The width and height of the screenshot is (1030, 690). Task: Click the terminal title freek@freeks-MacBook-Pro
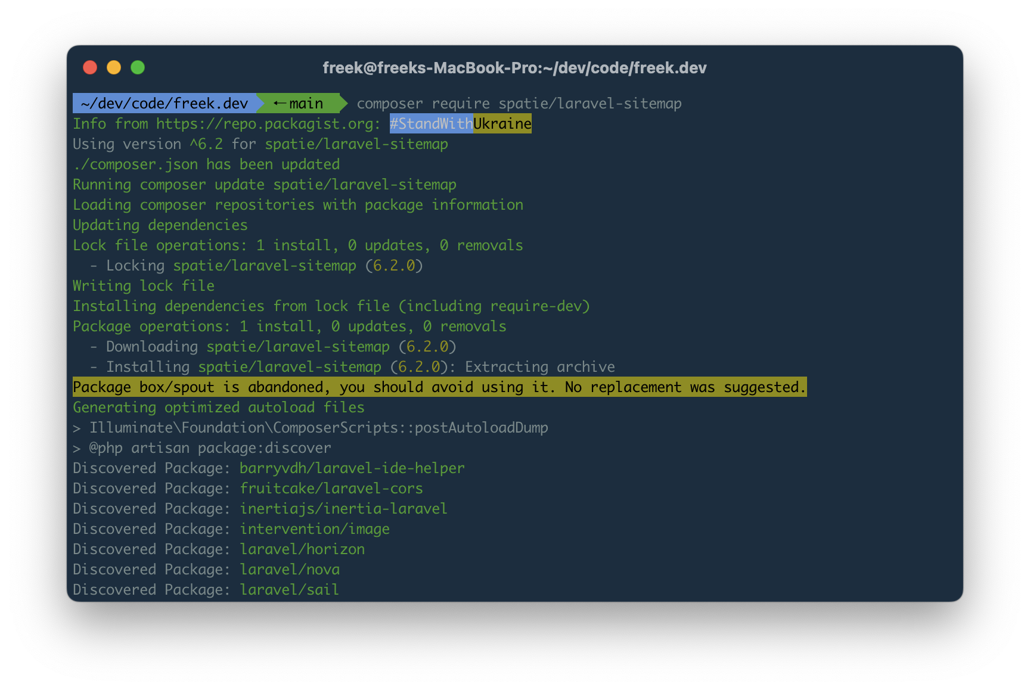[514, 68]
